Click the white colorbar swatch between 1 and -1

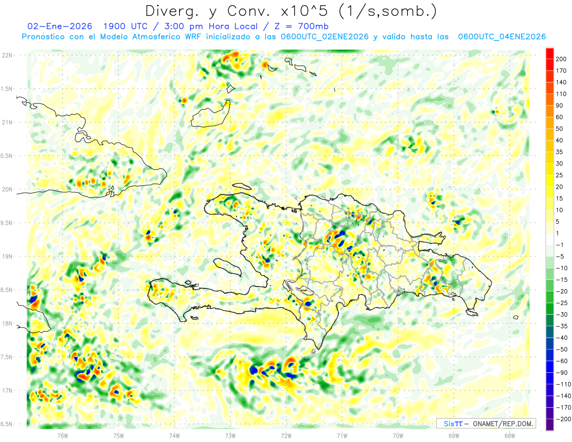pyautogui.click(x=550, y=239)
